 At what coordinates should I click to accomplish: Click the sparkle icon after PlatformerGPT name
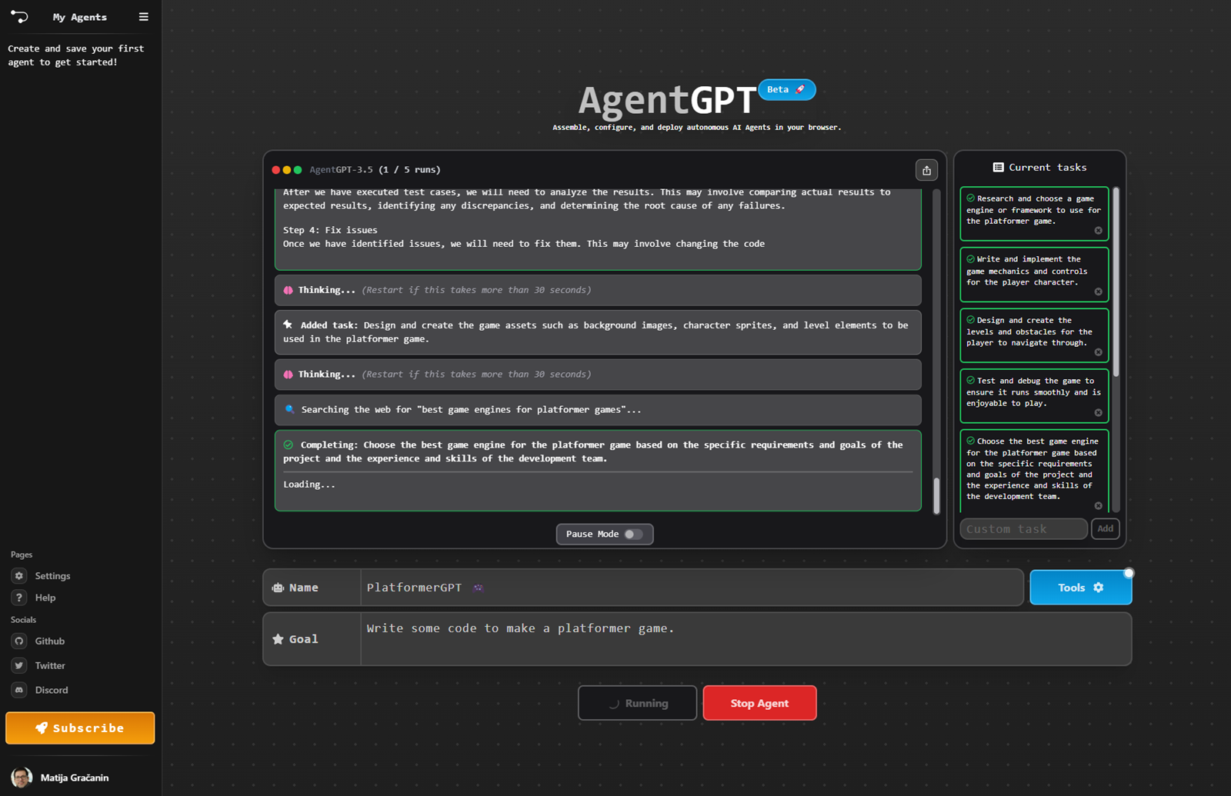(478, 588)
